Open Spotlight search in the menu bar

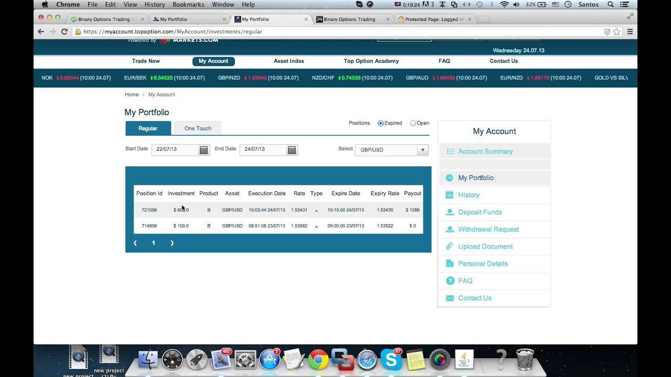pos(611,4)
